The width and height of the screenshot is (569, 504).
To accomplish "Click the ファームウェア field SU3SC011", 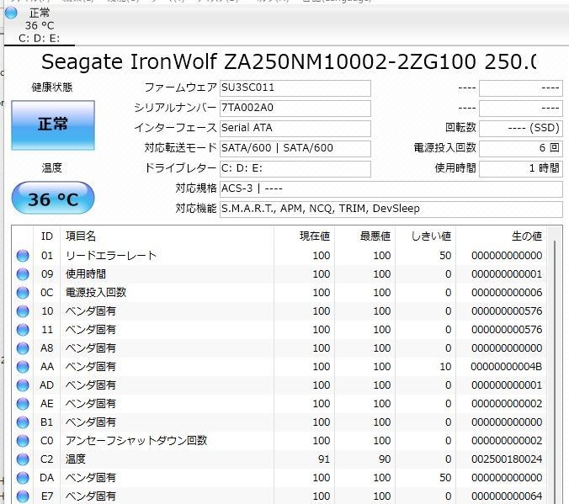I will click(295, 88).
